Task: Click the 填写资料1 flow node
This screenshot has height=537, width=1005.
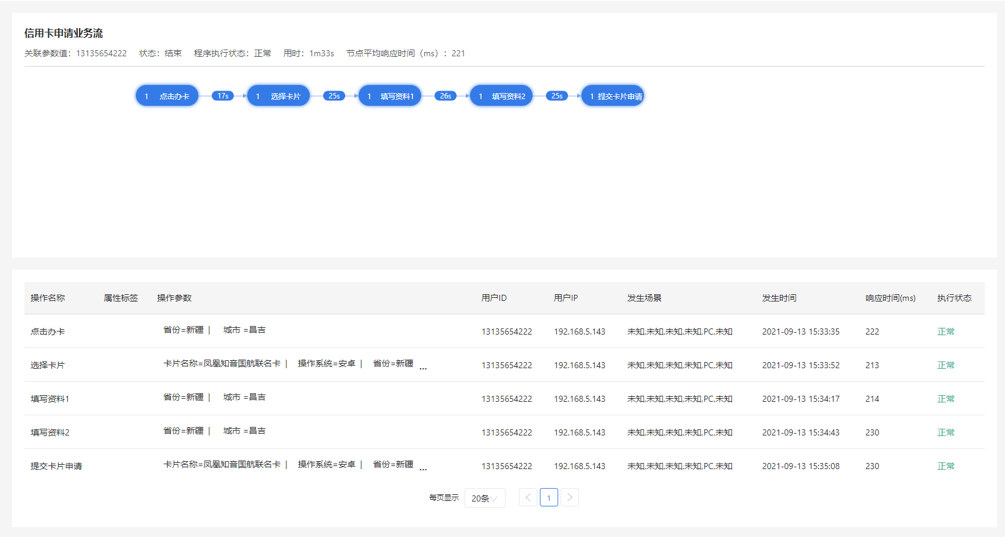Action: pyautogui.click(x=390, y=96)
